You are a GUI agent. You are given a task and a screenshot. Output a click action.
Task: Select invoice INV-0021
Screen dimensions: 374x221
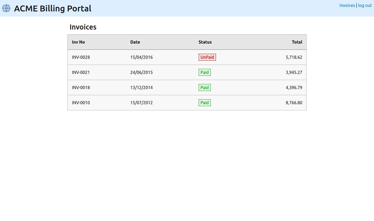click(x=81, y=72)
